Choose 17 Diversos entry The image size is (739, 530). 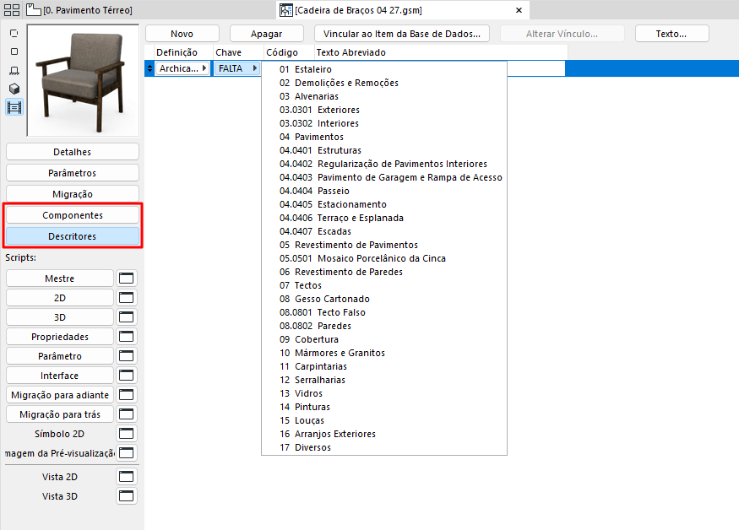click(384, 447)
